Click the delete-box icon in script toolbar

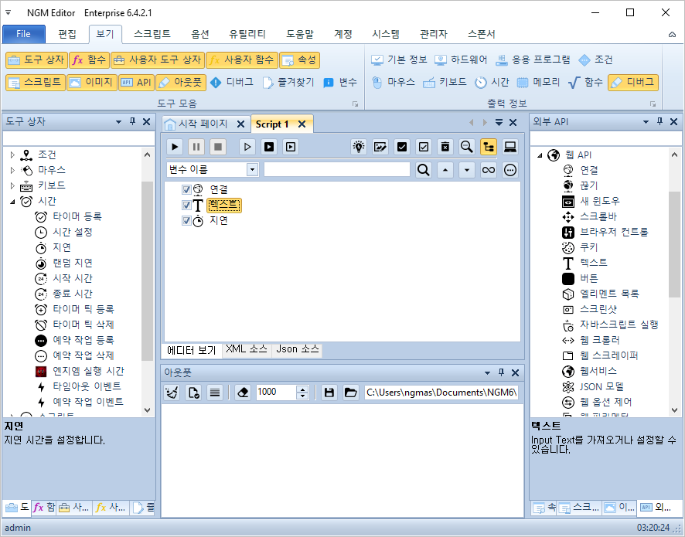point(445,147)
